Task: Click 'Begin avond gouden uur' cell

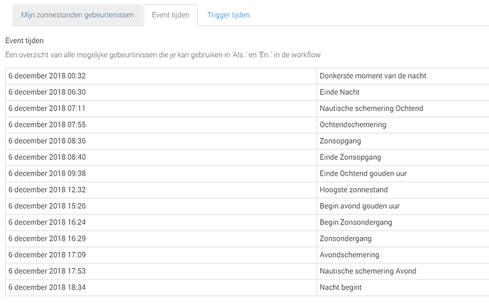Action: (360, 206)
